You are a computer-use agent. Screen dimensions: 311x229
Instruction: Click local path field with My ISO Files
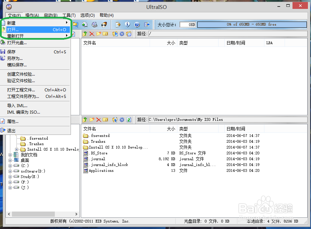[x=228, y=119]
